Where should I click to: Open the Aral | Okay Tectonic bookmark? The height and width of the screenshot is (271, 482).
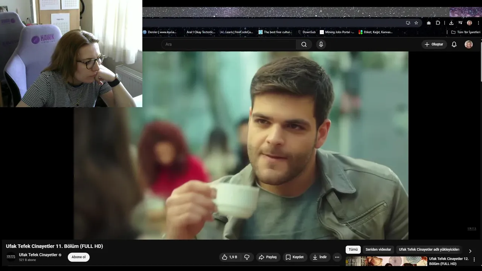click(x=201, y=32)
